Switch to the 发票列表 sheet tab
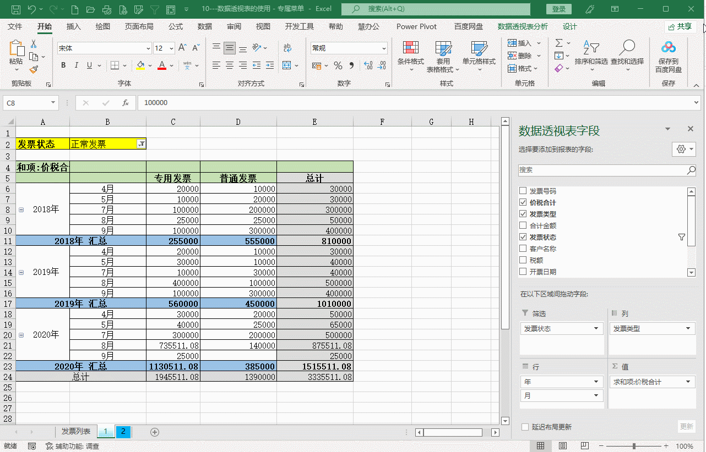This screenshot has width=706, height=452. [76, 432]
